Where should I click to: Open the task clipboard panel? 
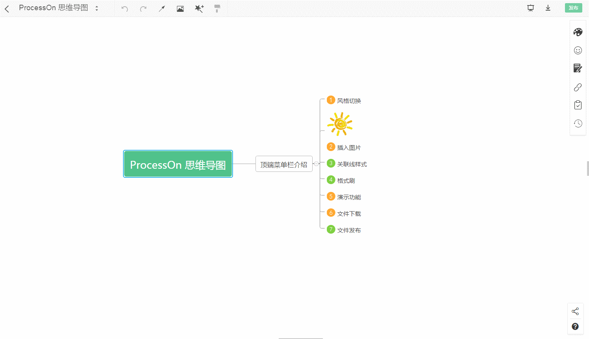point(578,105)
